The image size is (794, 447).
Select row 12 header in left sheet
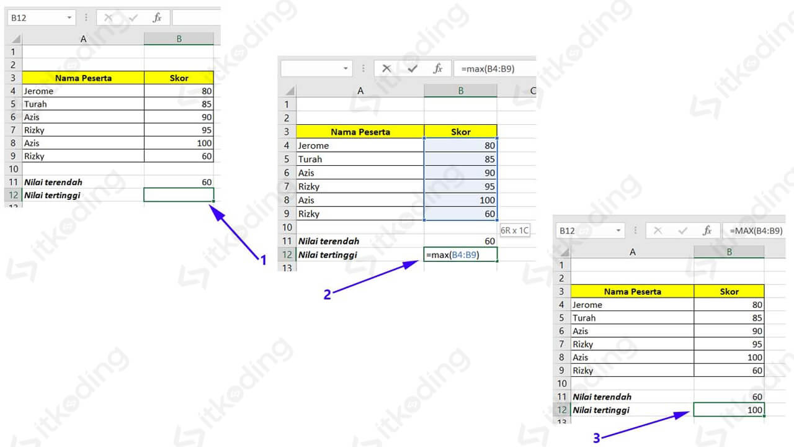13,195
